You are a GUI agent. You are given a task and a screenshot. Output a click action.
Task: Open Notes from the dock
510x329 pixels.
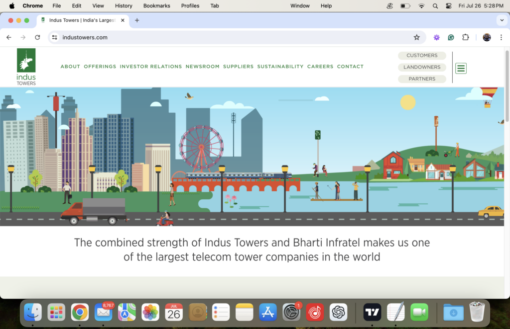pos(244,312)
